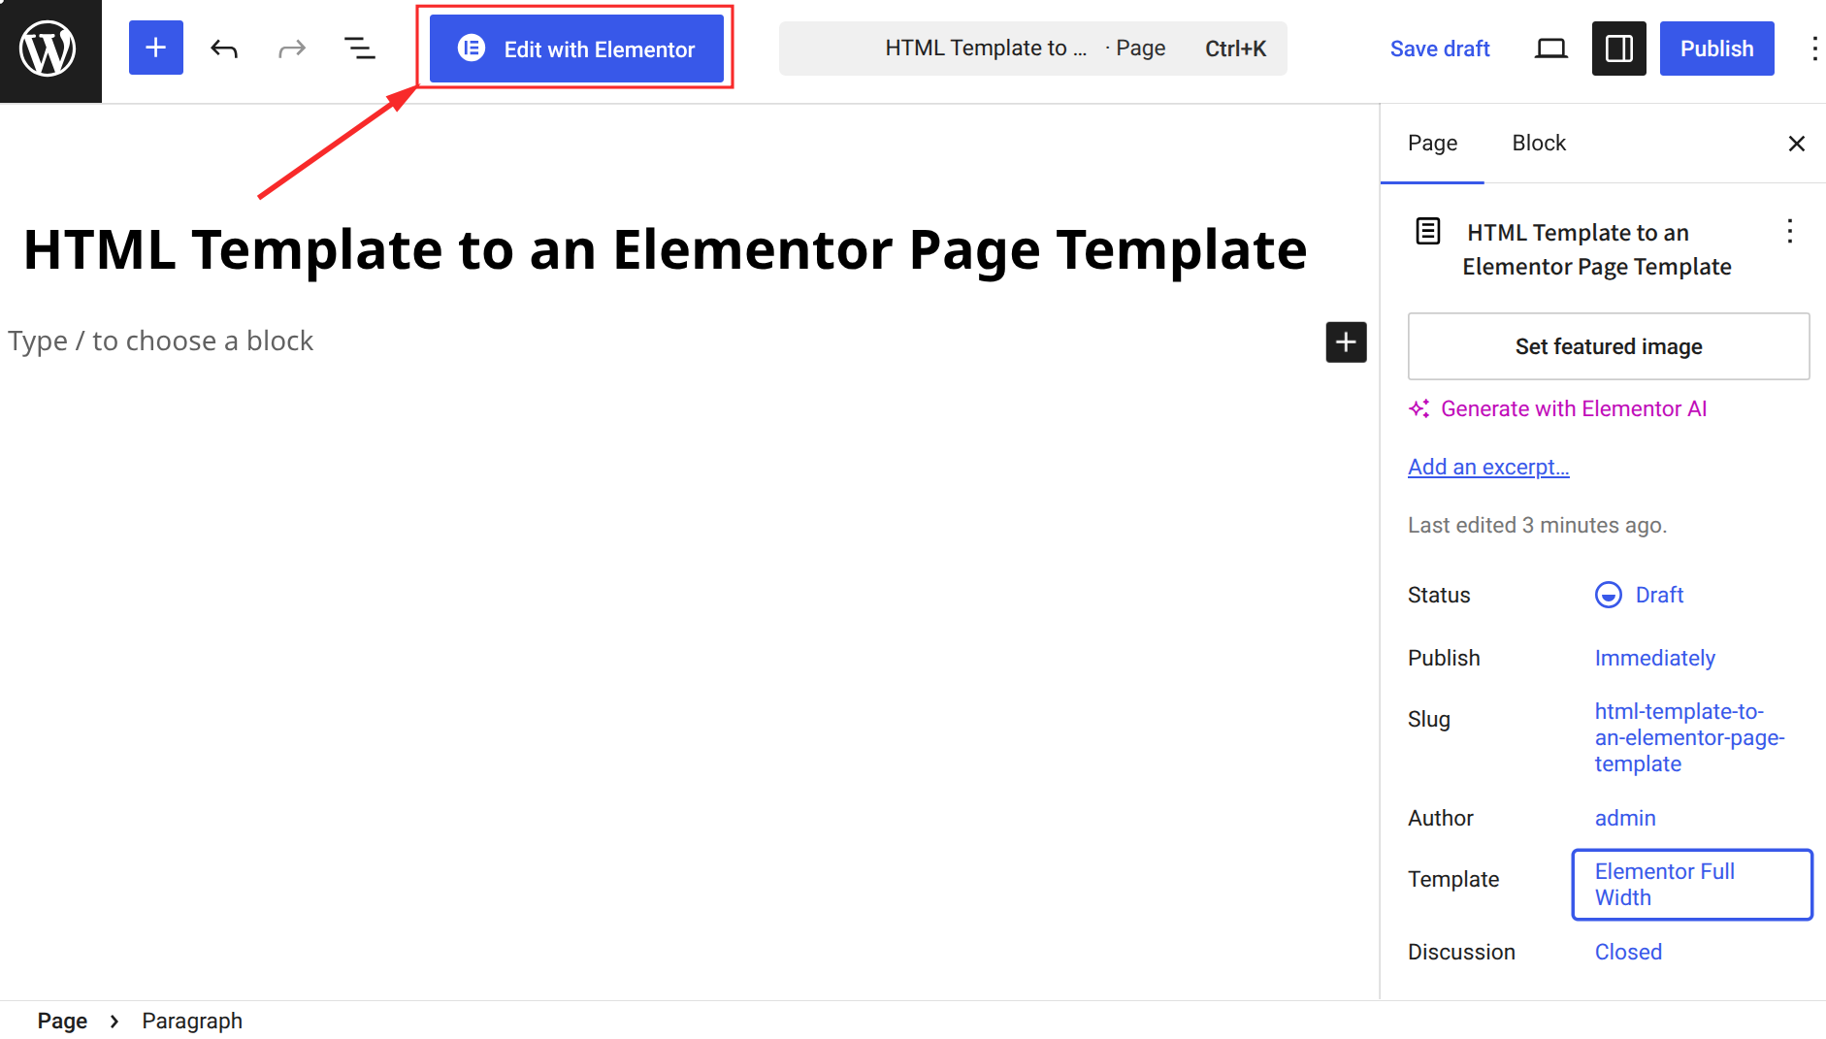Image resolution: width=1826 pixels, height=1039 pixels.
Task: Open the document overview list
Action: point(359,48)
